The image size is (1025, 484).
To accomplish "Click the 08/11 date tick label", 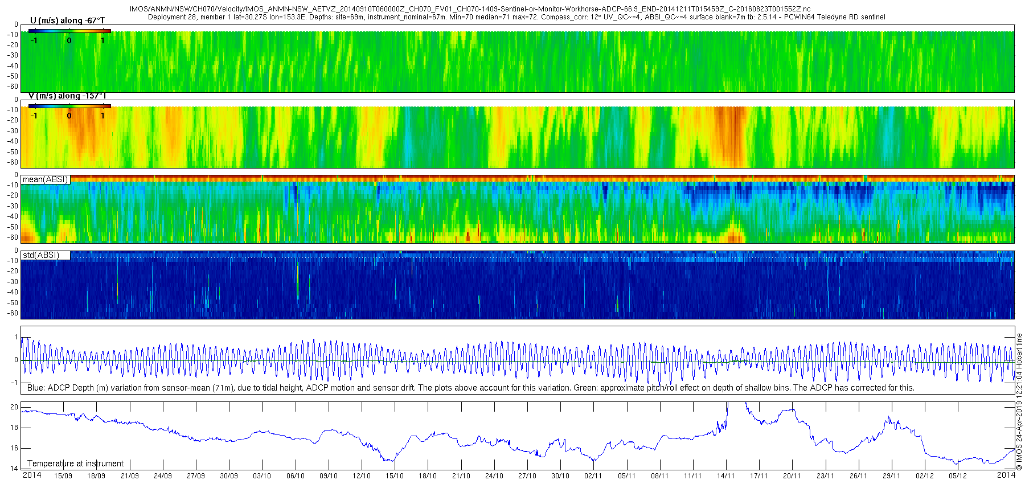I will point(659,476).
